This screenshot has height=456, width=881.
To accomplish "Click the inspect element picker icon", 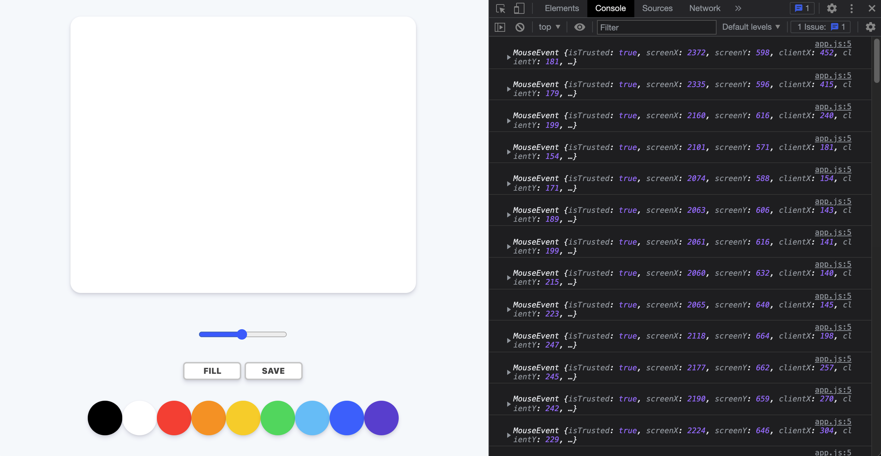I will point(501,9).
